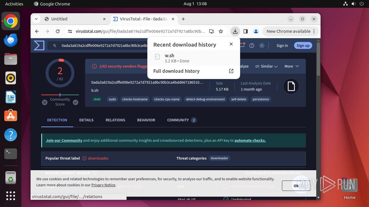Click Sign in link
Screen dimensions: 369x207
coord(282,45)
